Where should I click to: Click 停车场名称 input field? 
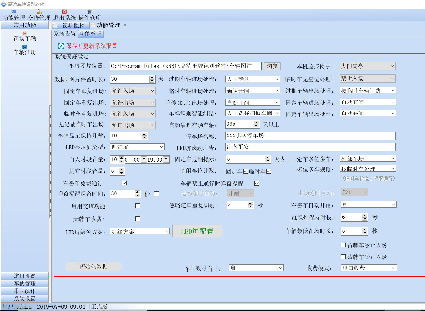click(x=310, y=136)
